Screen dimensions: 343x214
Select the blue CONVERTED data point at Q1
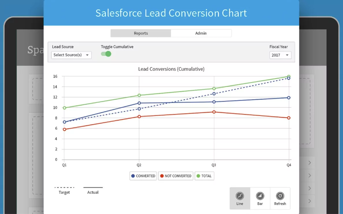click(x=64, y=122)
